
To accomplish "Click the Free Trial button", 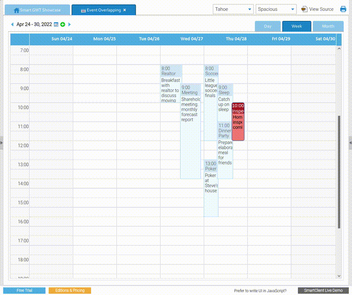I will 24,290.
